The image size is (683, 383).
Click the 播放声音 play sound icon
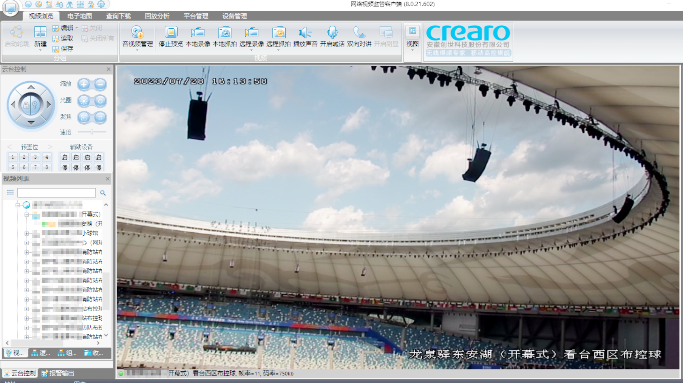click(x=305, y=33)
